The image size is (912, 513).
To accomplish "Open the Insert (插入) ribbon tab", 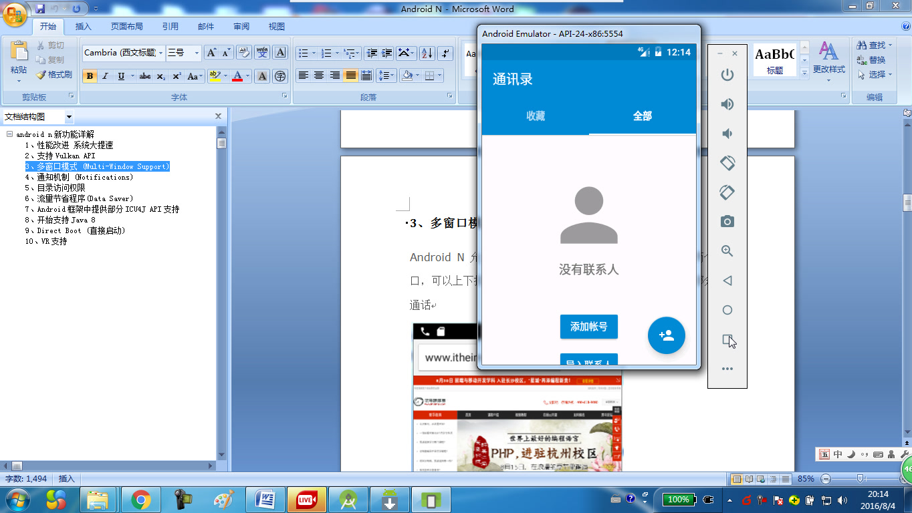I will pos(84,27).
